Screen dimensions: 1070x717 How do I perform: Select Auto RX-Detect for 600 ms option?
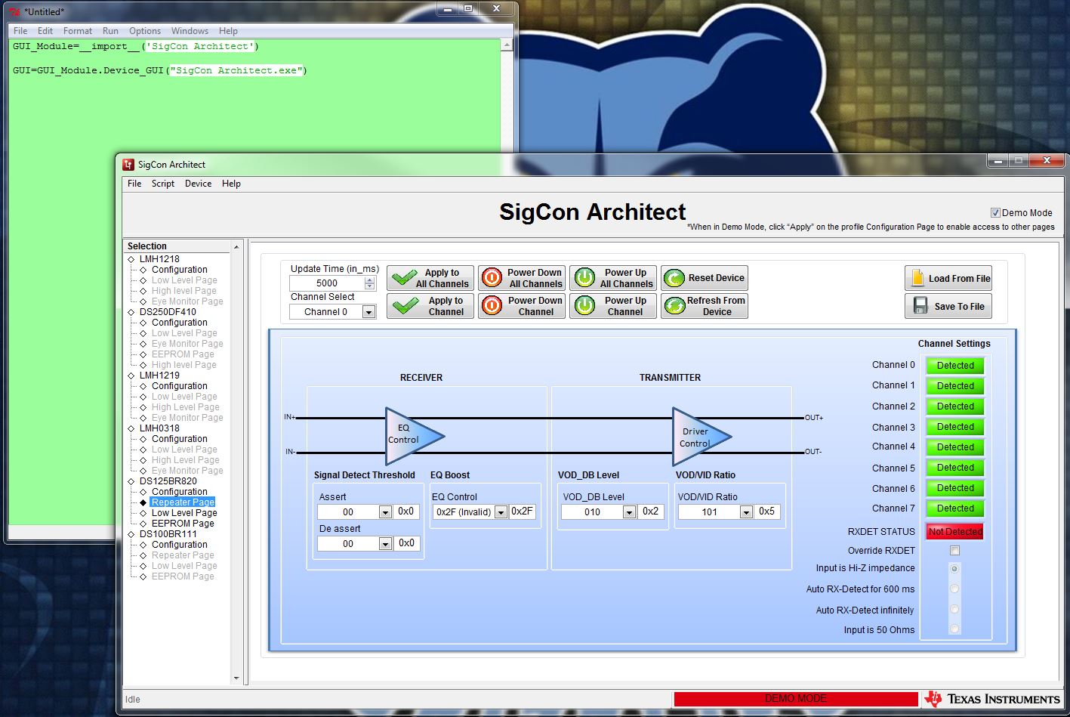click(x=955, y=589)
